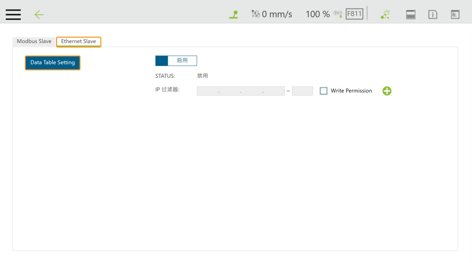This screenshot has height=263, width=472.
Task: Open Data Table Setting
Action: point(53,63)
